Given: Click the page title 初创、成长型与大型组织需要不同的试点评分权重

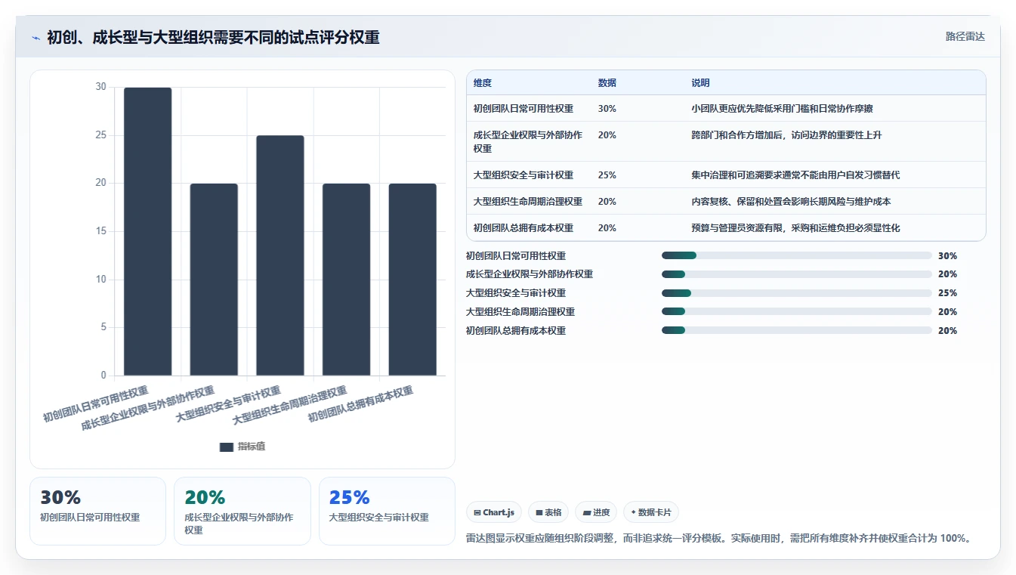Looking at the screenshot, I should 213,37.
